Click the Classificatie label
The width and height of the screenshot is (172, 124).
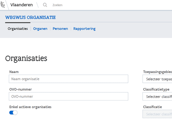point(152,107)
